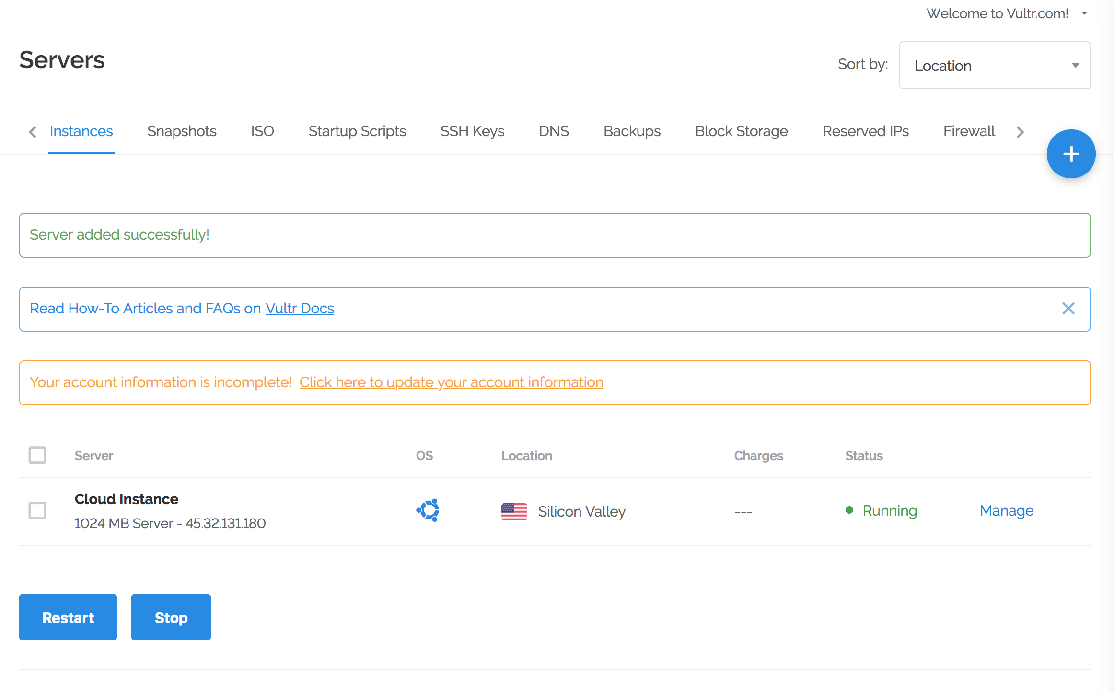Expand the Welcome to Vultr.com account menu
The height and width of the screenshot is (692, 1114).
tap(1007, 13)
